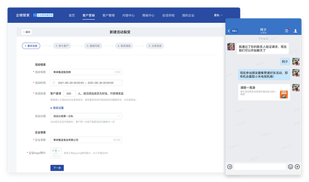Select step 5 兑奖信息
The image size is (309, 182).
(x=155, y=46)
